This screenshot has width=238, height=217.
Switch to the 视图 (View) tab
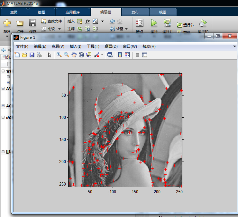(x=163, y=12)
